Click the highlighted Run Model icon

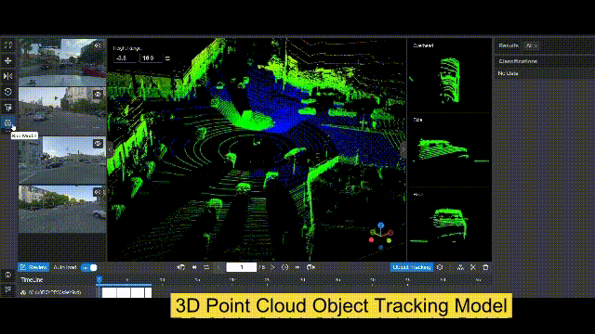pos(8,122)
